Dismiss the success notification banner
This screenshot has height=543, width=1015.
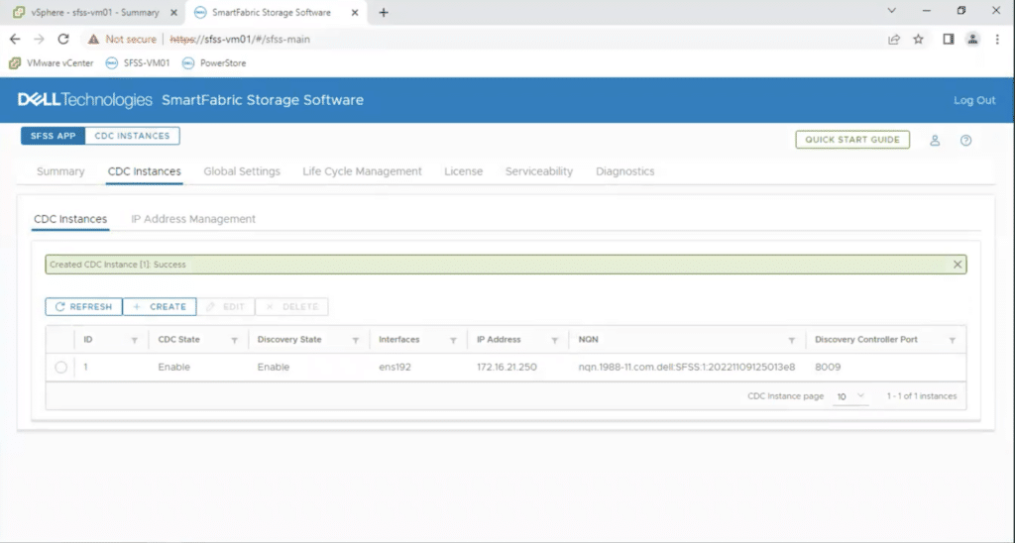coord(958,264)
